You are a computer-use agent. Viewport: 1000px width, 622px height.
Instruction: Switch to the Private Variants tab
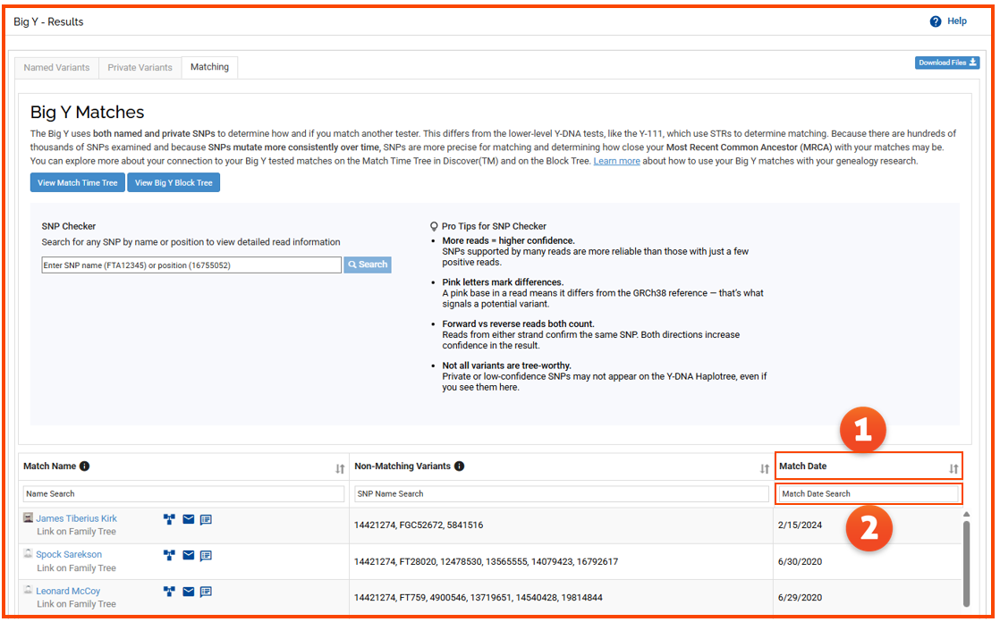140,67
